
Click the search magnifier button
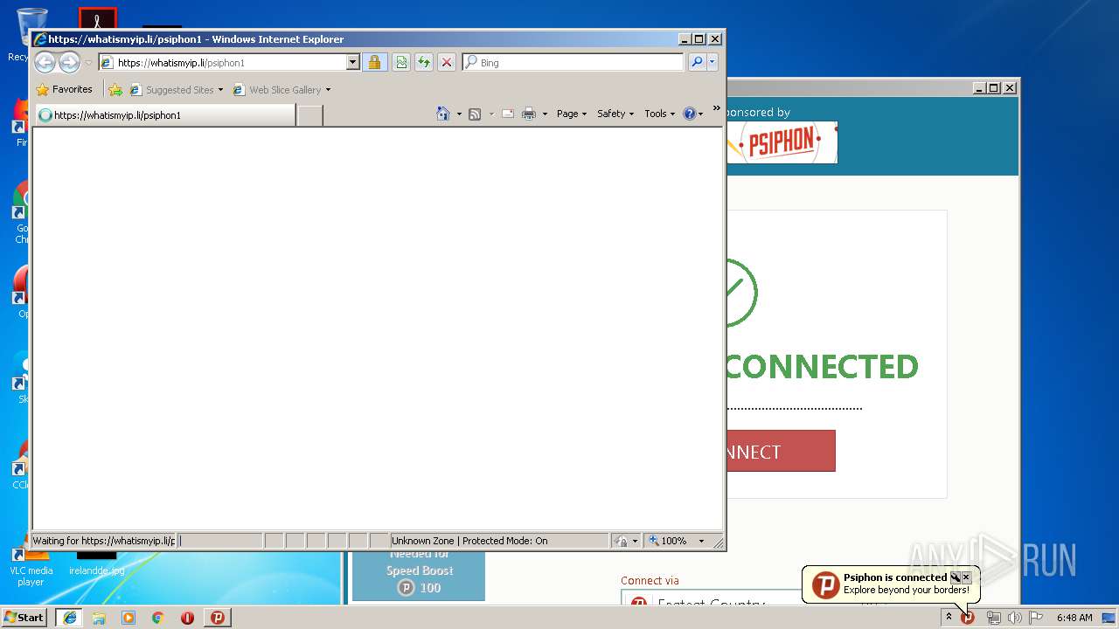click(697, 62)
